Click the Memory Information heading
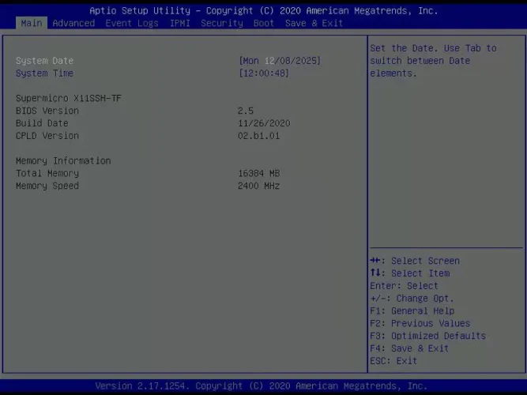527x395 pixels. tap(63, 160)
